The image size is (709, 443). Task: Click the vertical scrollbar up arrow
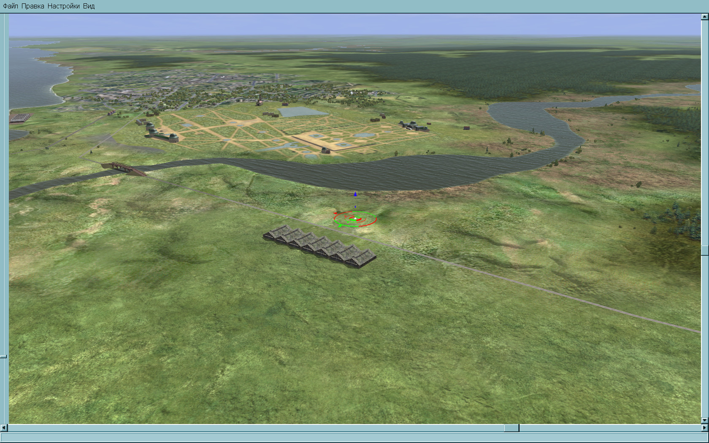pyautogui.click(x=705, y=17)
